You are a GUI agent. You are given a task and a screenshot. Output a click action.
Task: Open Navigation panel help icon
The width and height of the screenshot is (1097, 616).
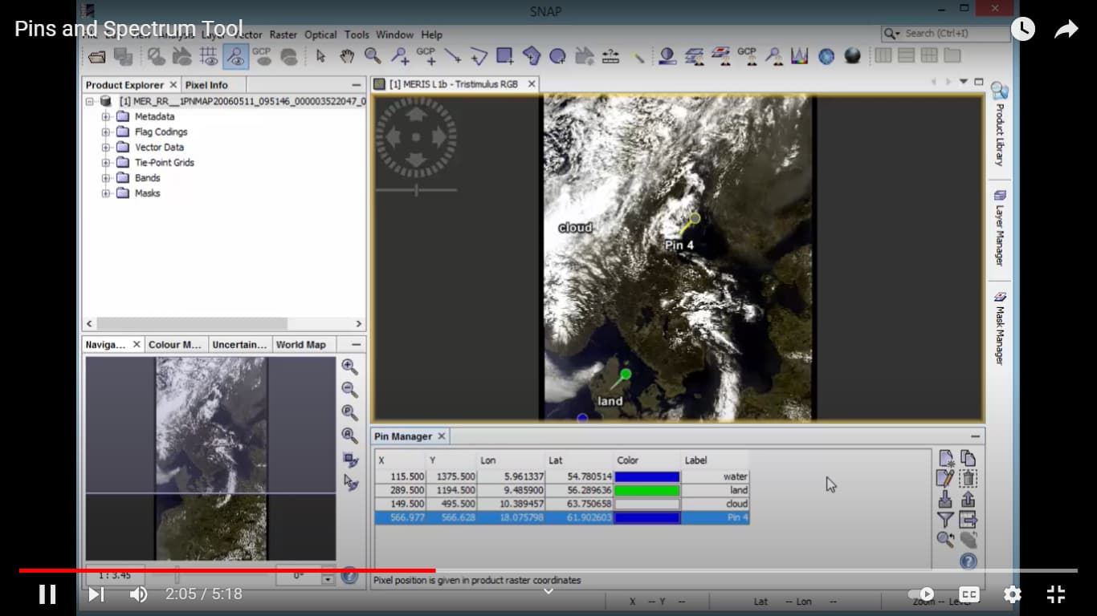[x=349, y=575]
